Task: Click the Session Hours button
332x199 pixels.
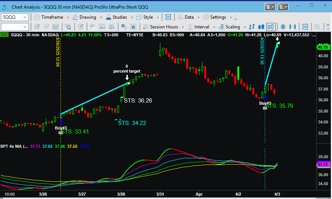Action: [x=164, y=27]
